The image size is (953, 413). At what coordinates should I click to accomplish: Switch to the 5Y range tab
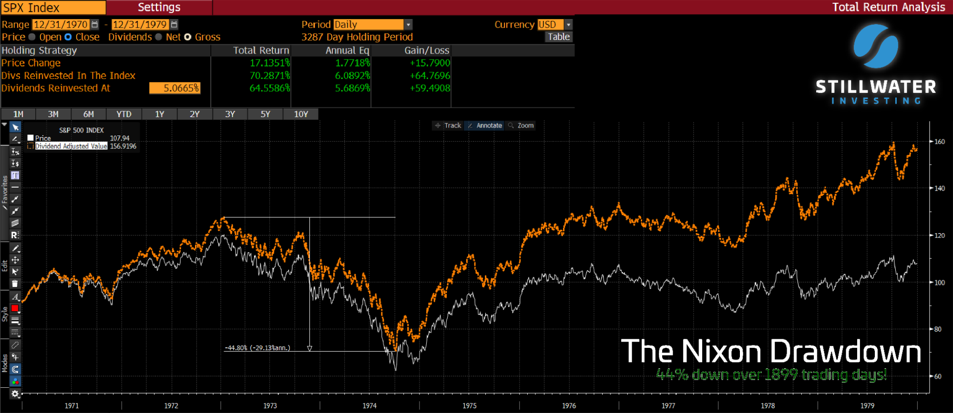click(x=266, y=114)
